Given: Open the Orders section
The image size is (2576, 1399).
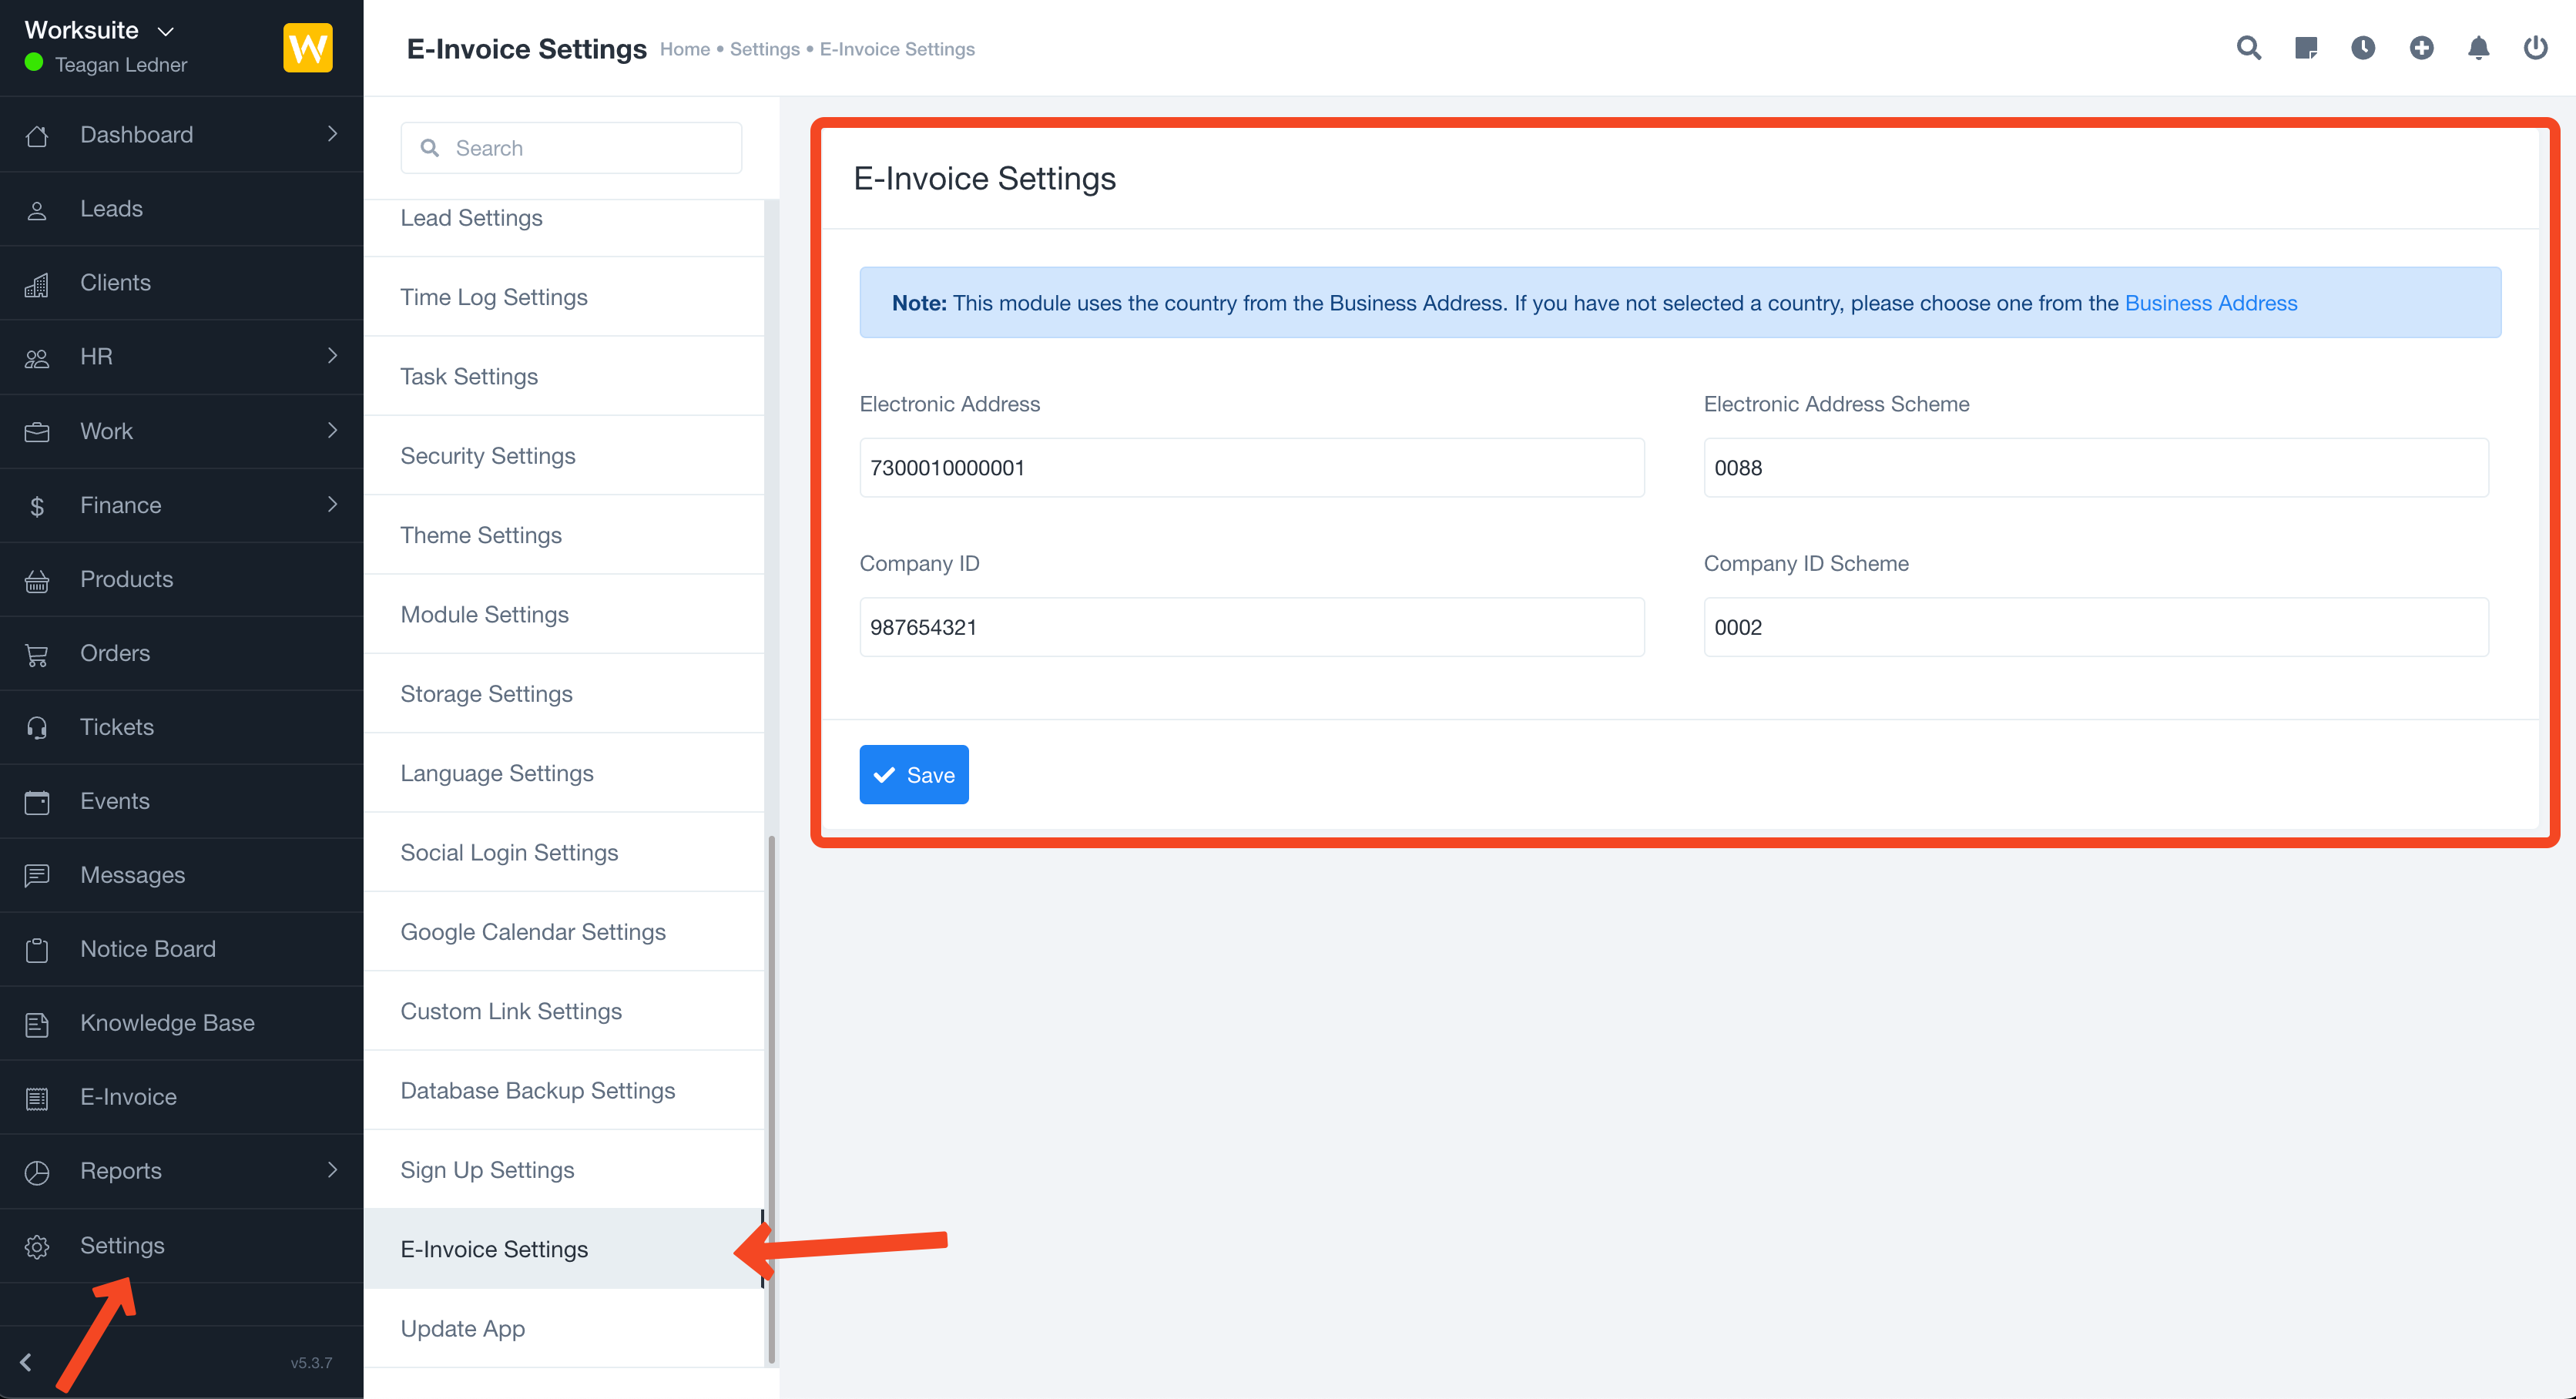Looking at the screenshot, I should tap(114, 652).
